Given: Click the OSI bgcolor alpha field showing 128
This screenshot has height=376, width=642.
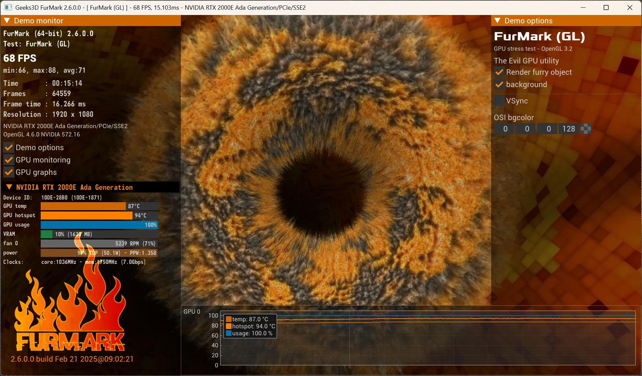Looking at the screenshot, I should 569,129.
